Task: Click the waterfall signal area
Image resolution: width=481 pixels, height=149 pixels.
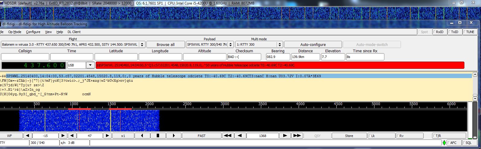Action: pyautogui.click(x=89, y=120)
